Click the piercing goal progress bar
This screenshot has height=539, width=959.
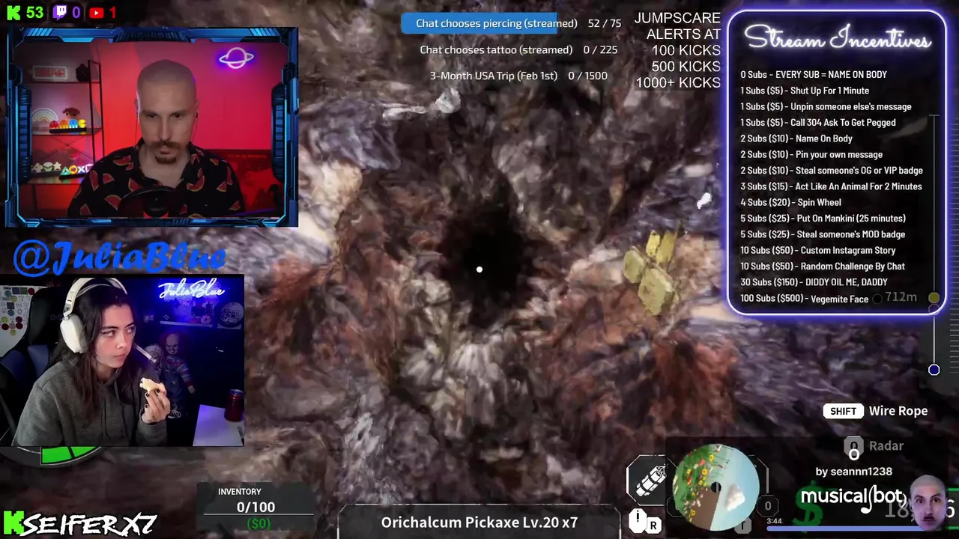[x=479, y=23]
